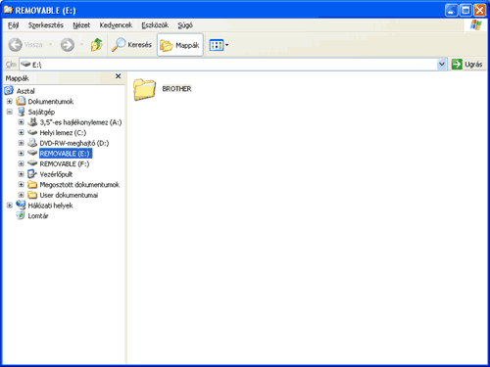The height and width of the screenshot is (367, 490).
Task: Expand the REMOVABLE (E:) node
Action: pos(22,154)
